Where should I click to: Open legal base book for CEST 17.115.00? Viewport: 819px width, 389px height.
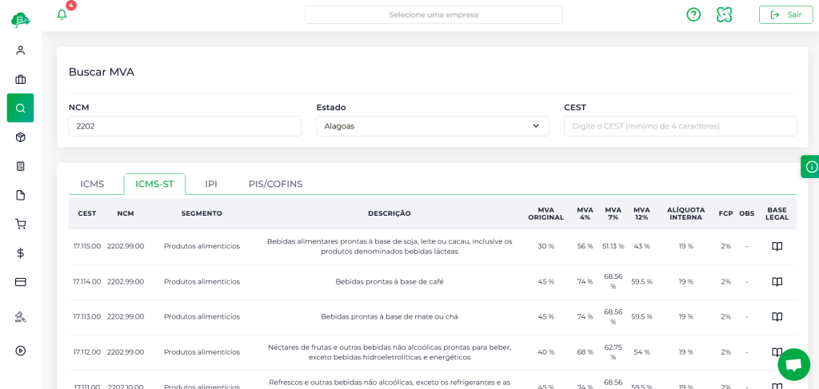pos(777,246)
